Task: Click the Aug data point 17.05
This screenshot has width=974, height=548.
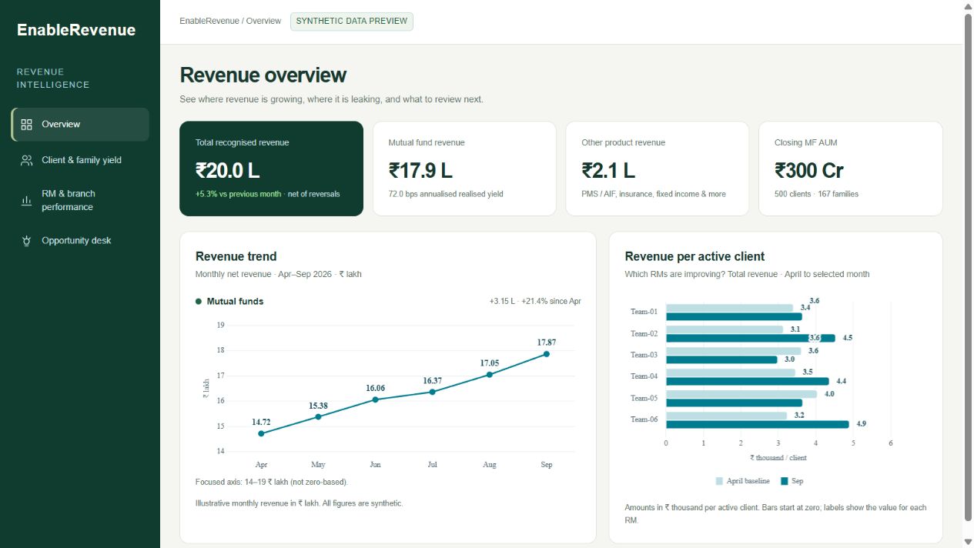Action: [x=489, y=375]
